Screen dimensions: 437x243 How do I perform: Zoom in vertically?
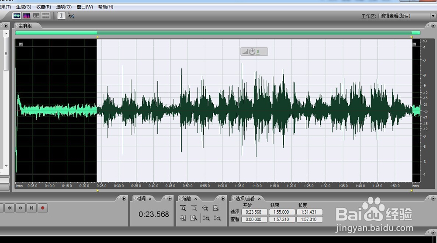pos(206,218)
